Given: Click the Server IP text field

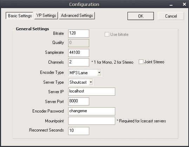Looking at the screenshot, I should [x=92, y=91].
